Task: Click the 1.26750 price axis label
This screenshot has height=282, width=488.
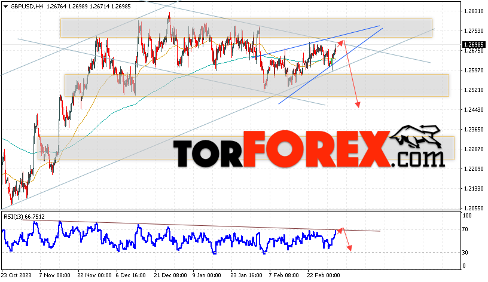Action: coord(474,51)
